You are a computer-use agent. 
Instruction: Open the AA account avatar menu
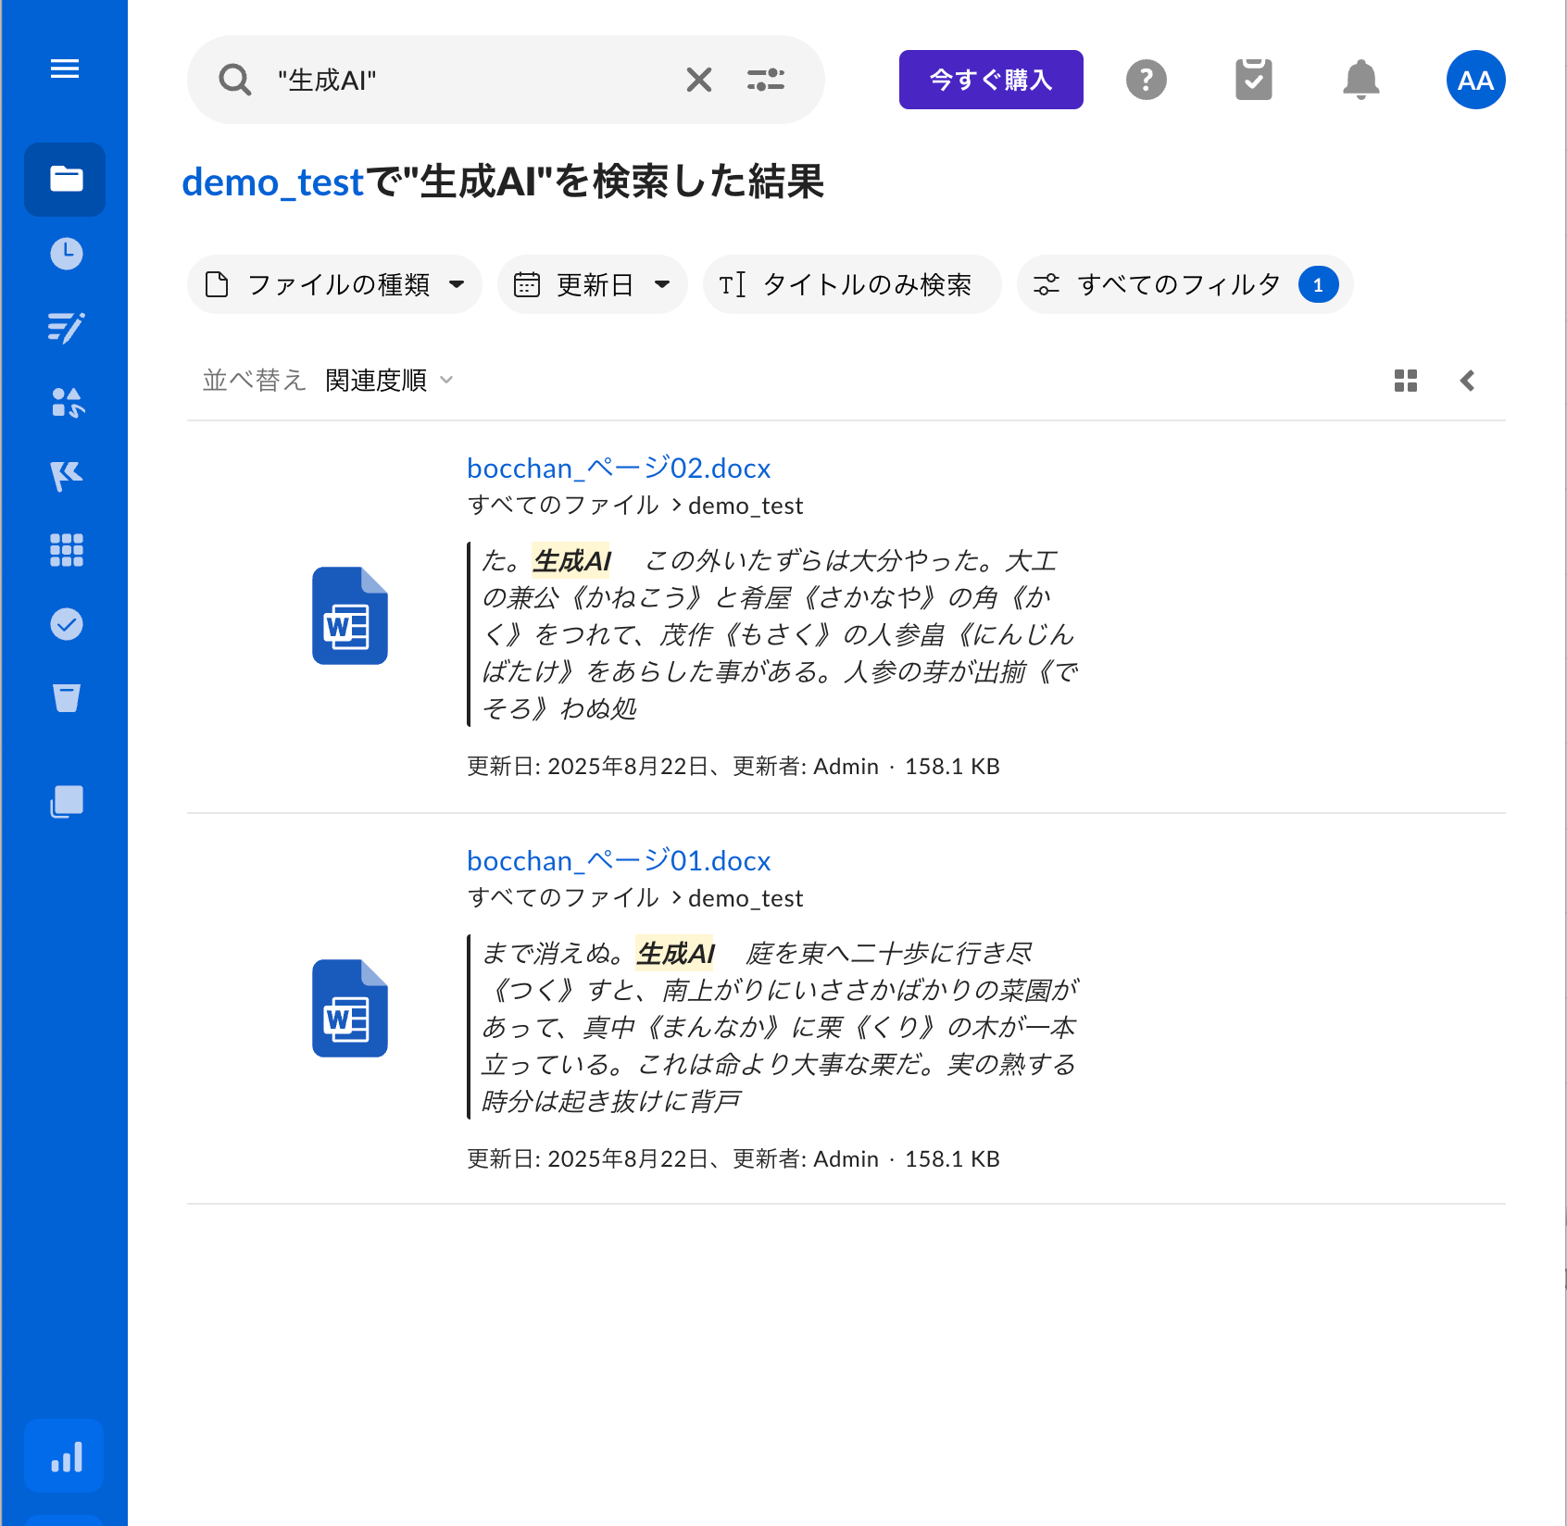(x=1475, y=80)
